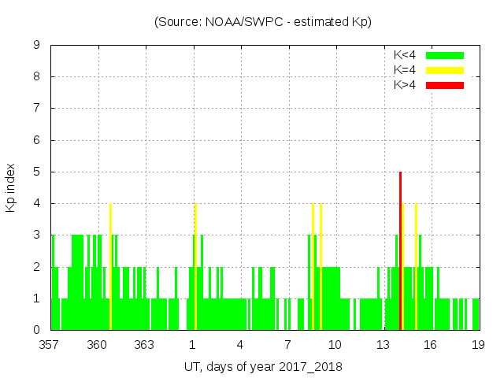This screenshot has width=504, height=378.
Task: Select the K=4 legend label text
Action: pos(405,70)
